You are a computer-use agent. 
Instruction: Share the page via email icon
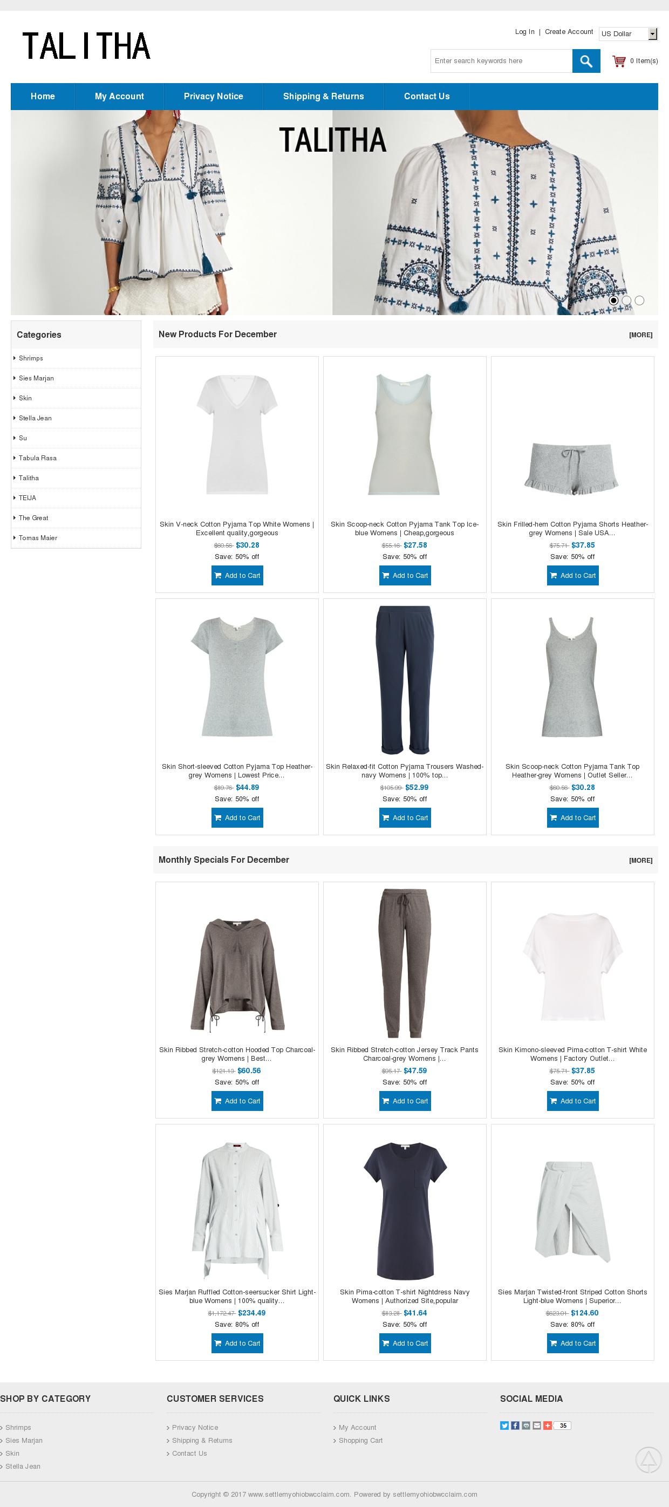pos(537,1425)
